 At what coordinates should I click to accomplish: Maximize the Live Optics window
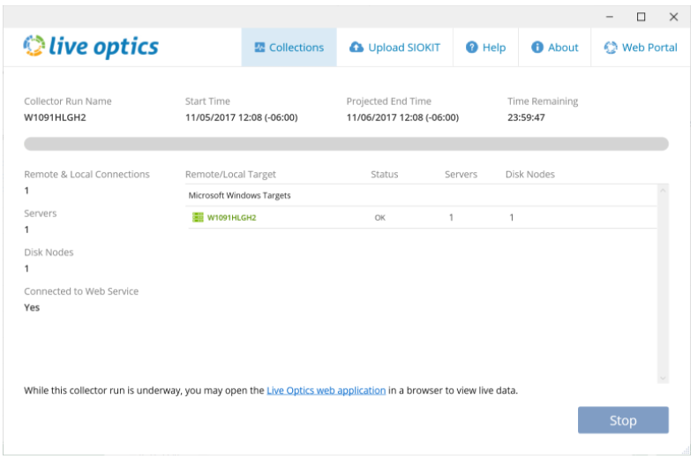pyautogui.click(x=641, y=17)
